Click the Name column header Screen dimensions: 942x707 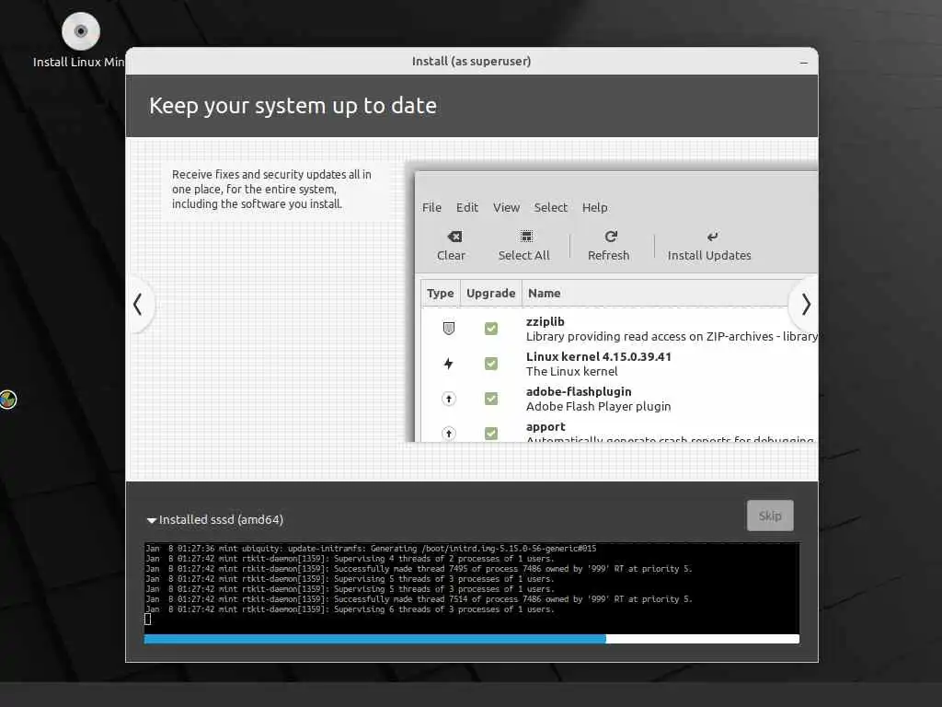click(x=655, y=294)
